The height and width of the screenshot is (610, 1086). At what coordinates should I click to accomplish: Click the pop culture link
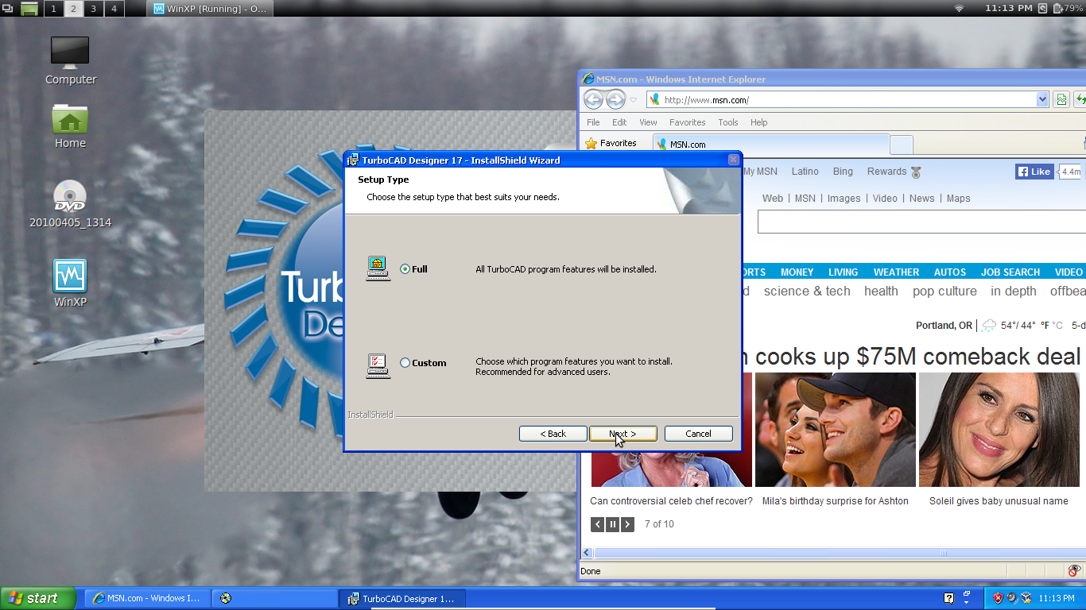point(944,291)
